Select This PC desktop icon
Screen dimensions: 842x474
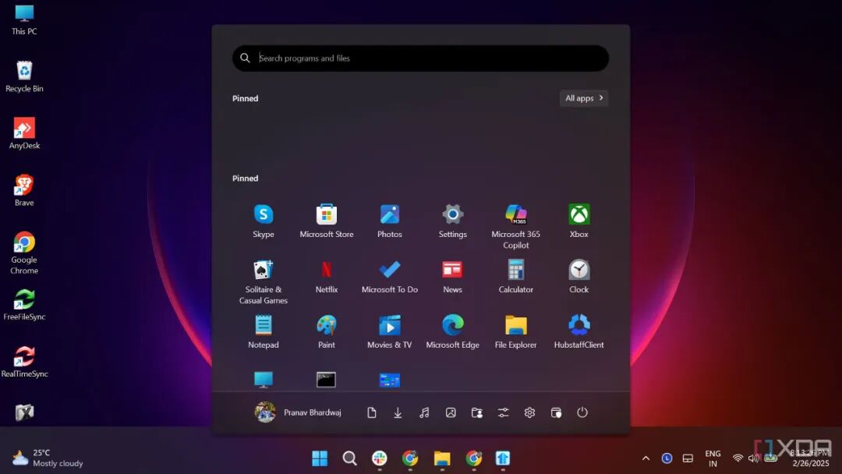24,19
